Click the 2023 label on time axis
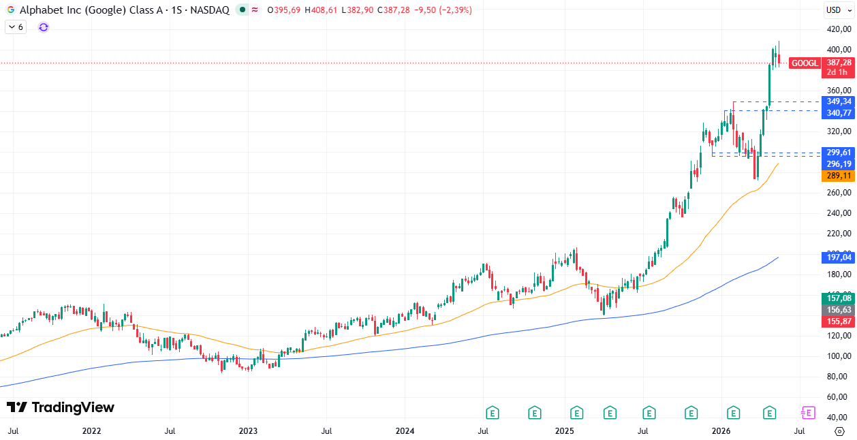The width and height of the screenshot is (857, 440). tap(248, 431)
